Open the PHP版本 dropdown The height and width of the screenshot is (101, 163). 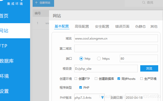(89, 97)
